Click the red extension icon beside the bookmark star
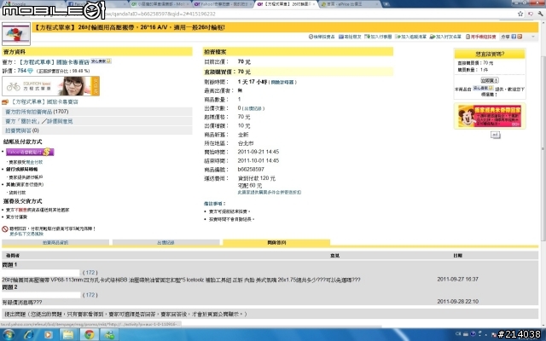Image resolution: width=546 pixels, height=341 pixels. coord(531,14)
